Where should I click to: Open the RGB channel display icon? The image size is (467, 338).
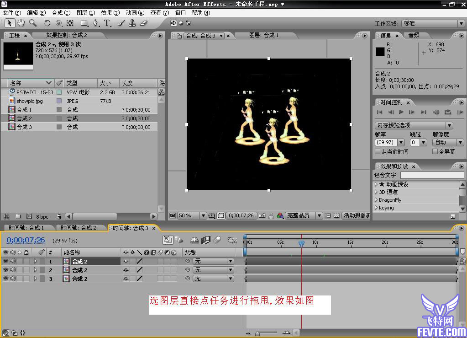point(280,215)
